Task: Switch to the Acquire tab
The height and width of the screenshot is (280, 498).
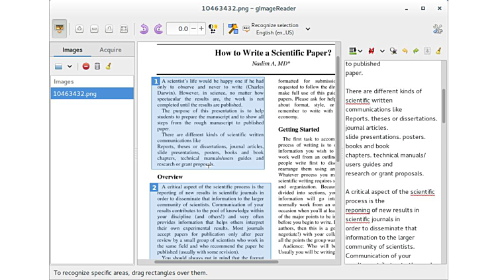Action: [x=111, y=50]
